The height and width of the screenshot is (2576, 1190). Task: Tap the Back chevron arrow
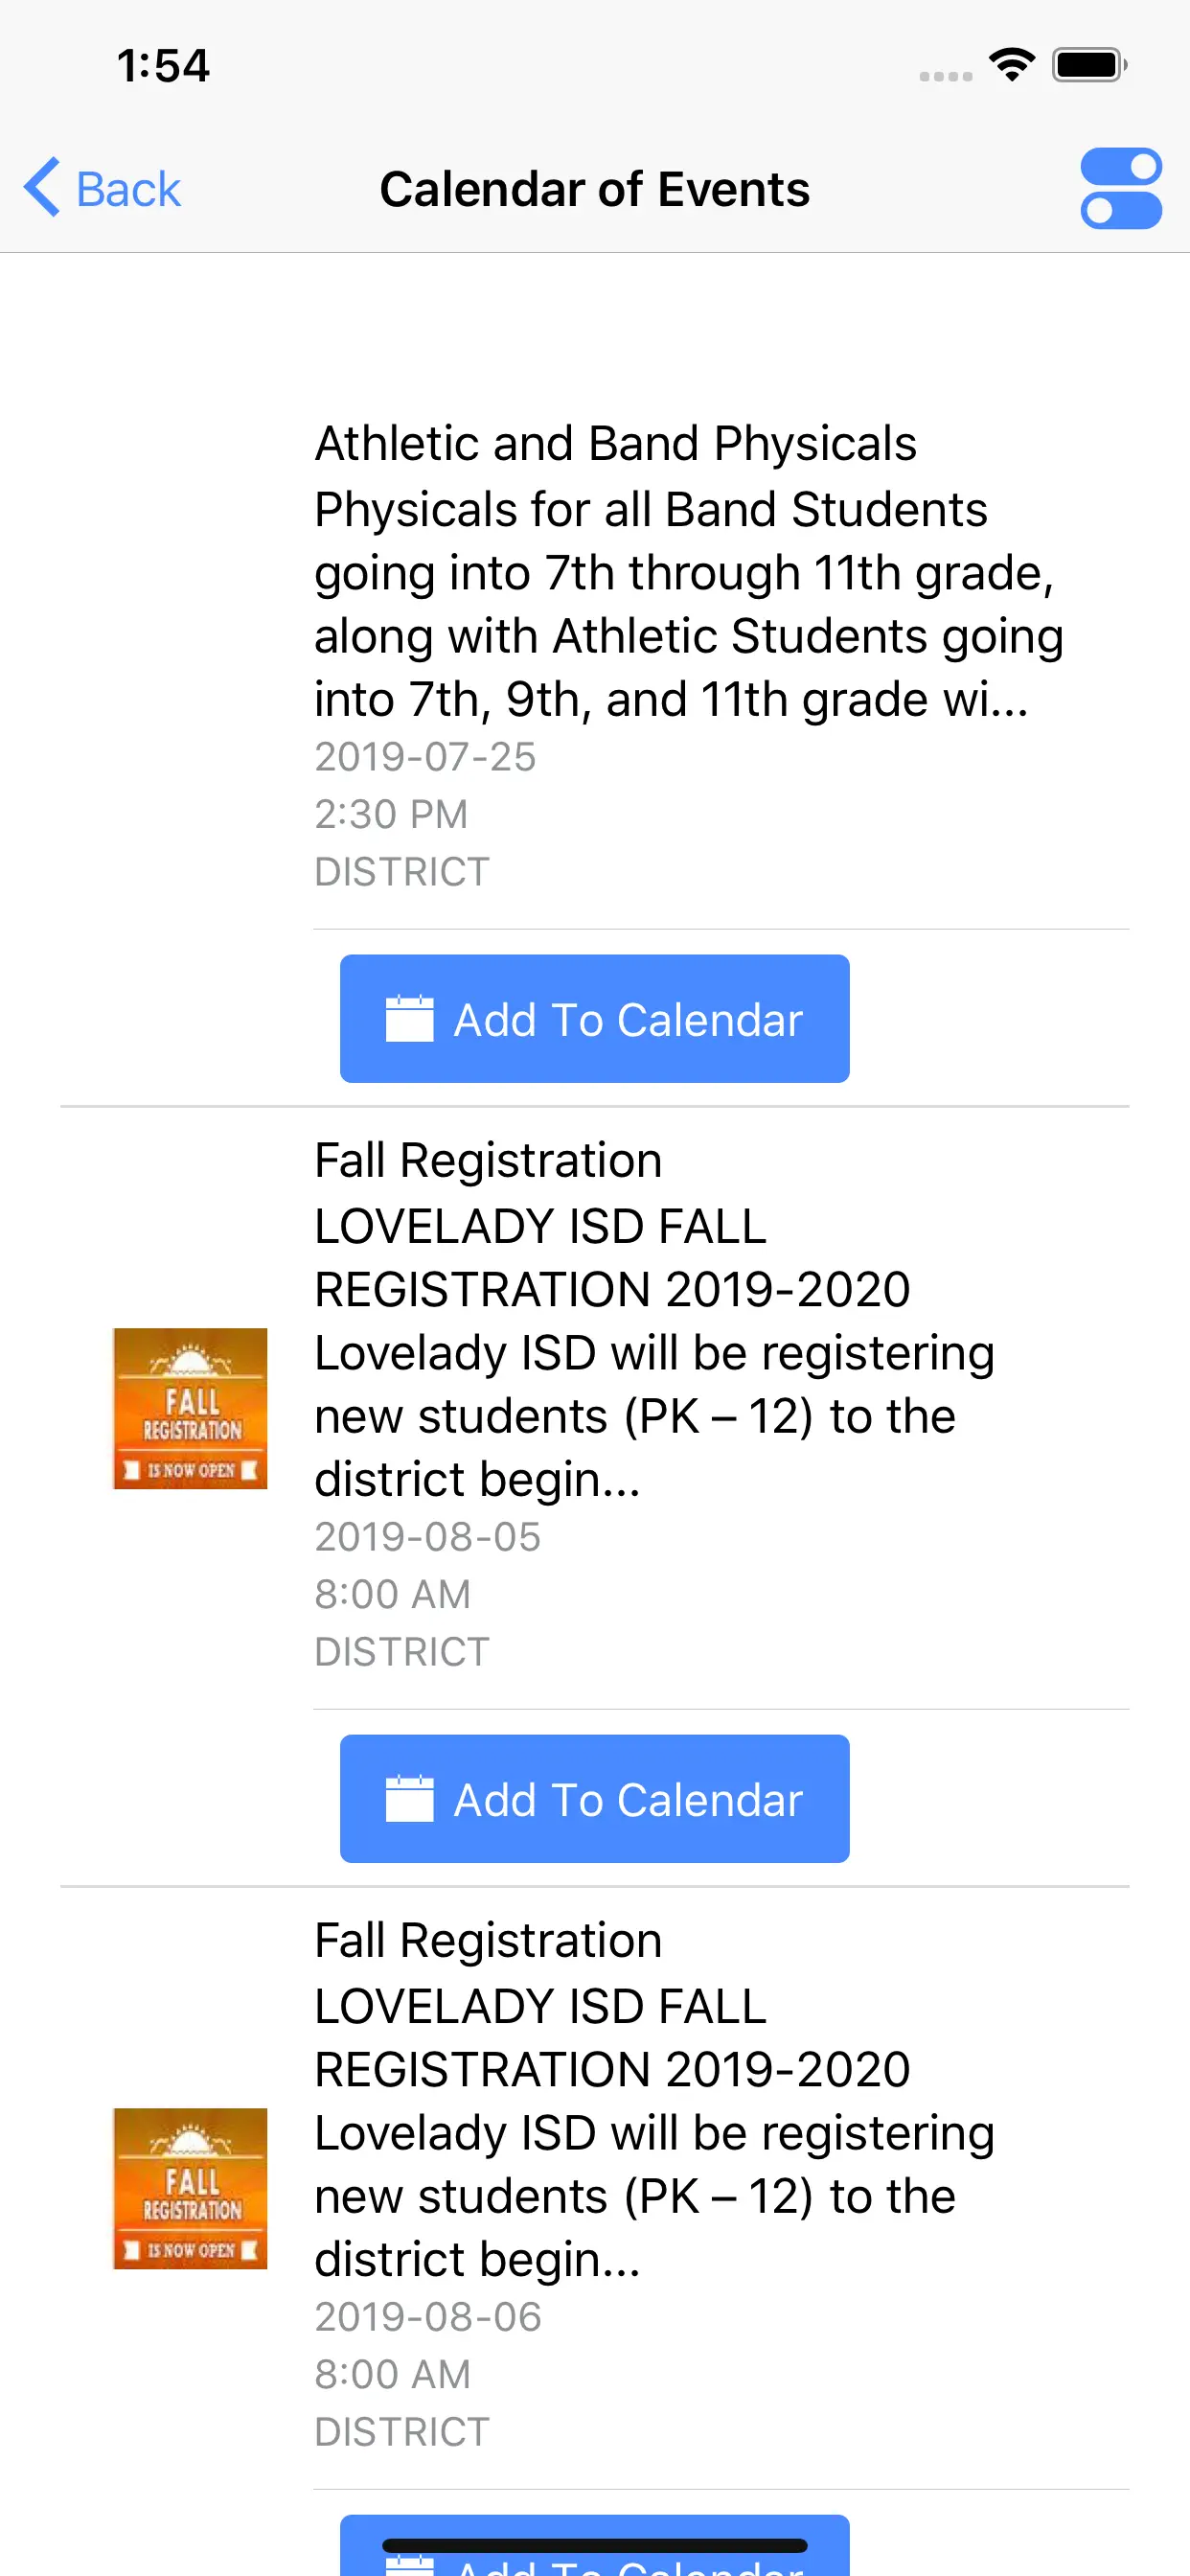tap(43, 188)
